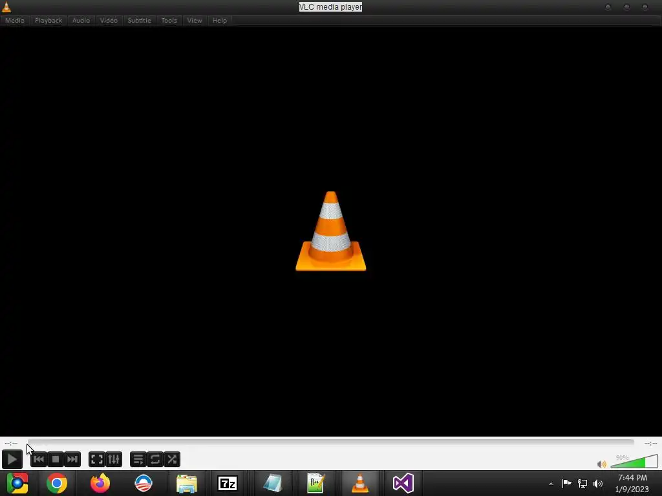Click the elapsed time label
662x496 pixels.
(x=11, y=443)
